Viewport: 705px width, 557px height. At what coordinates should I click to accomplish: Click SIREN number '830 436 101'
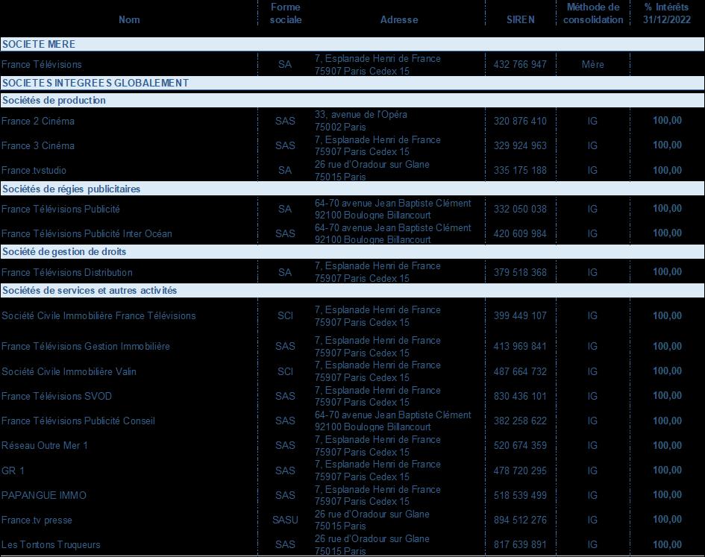(x=520, y=397)
